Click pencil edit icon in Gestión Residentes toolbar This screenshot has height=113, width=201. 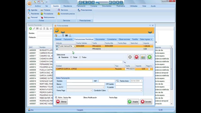coord(34,29)
